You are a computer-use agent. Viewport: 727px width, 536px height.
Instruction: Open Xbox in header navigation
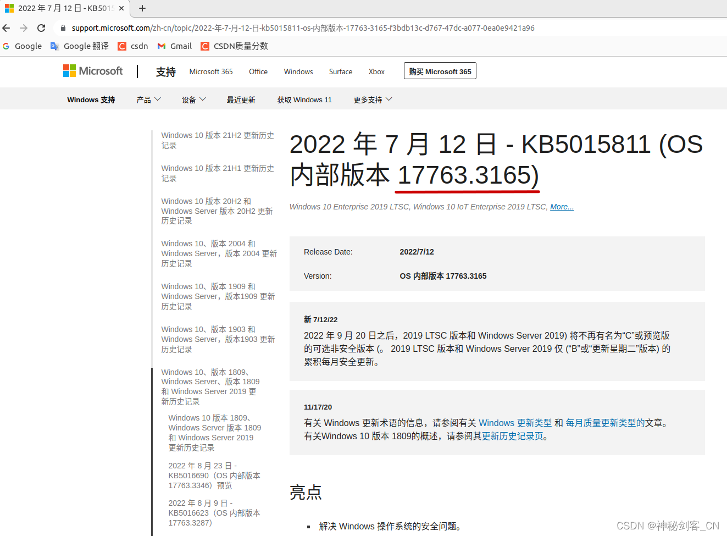pyautogui.click(x=376, y=71)
